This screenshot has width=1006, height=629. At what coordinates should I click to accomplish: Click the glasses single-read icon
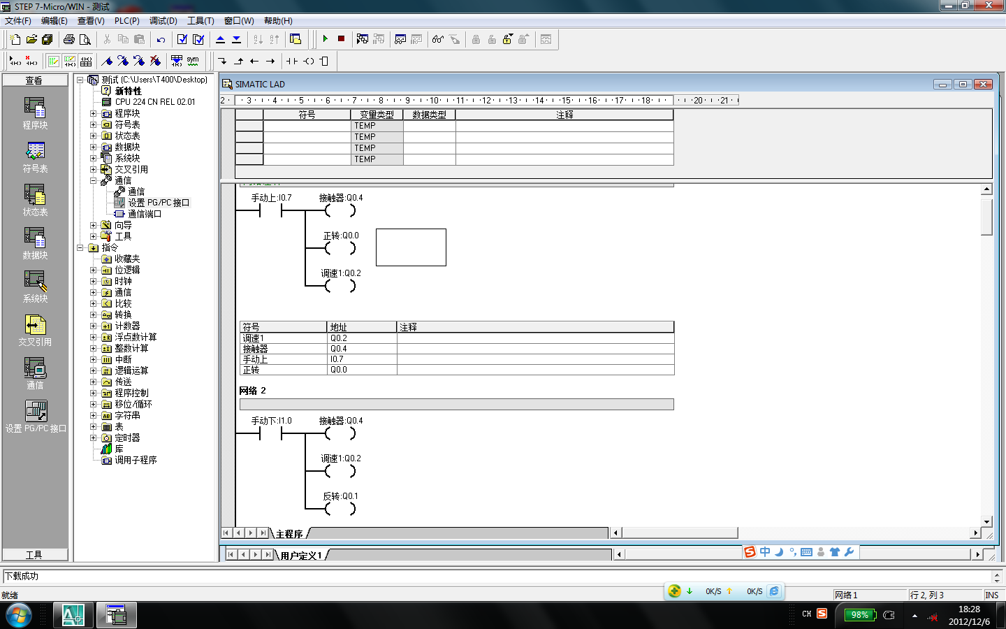click(x=438, y=39)
